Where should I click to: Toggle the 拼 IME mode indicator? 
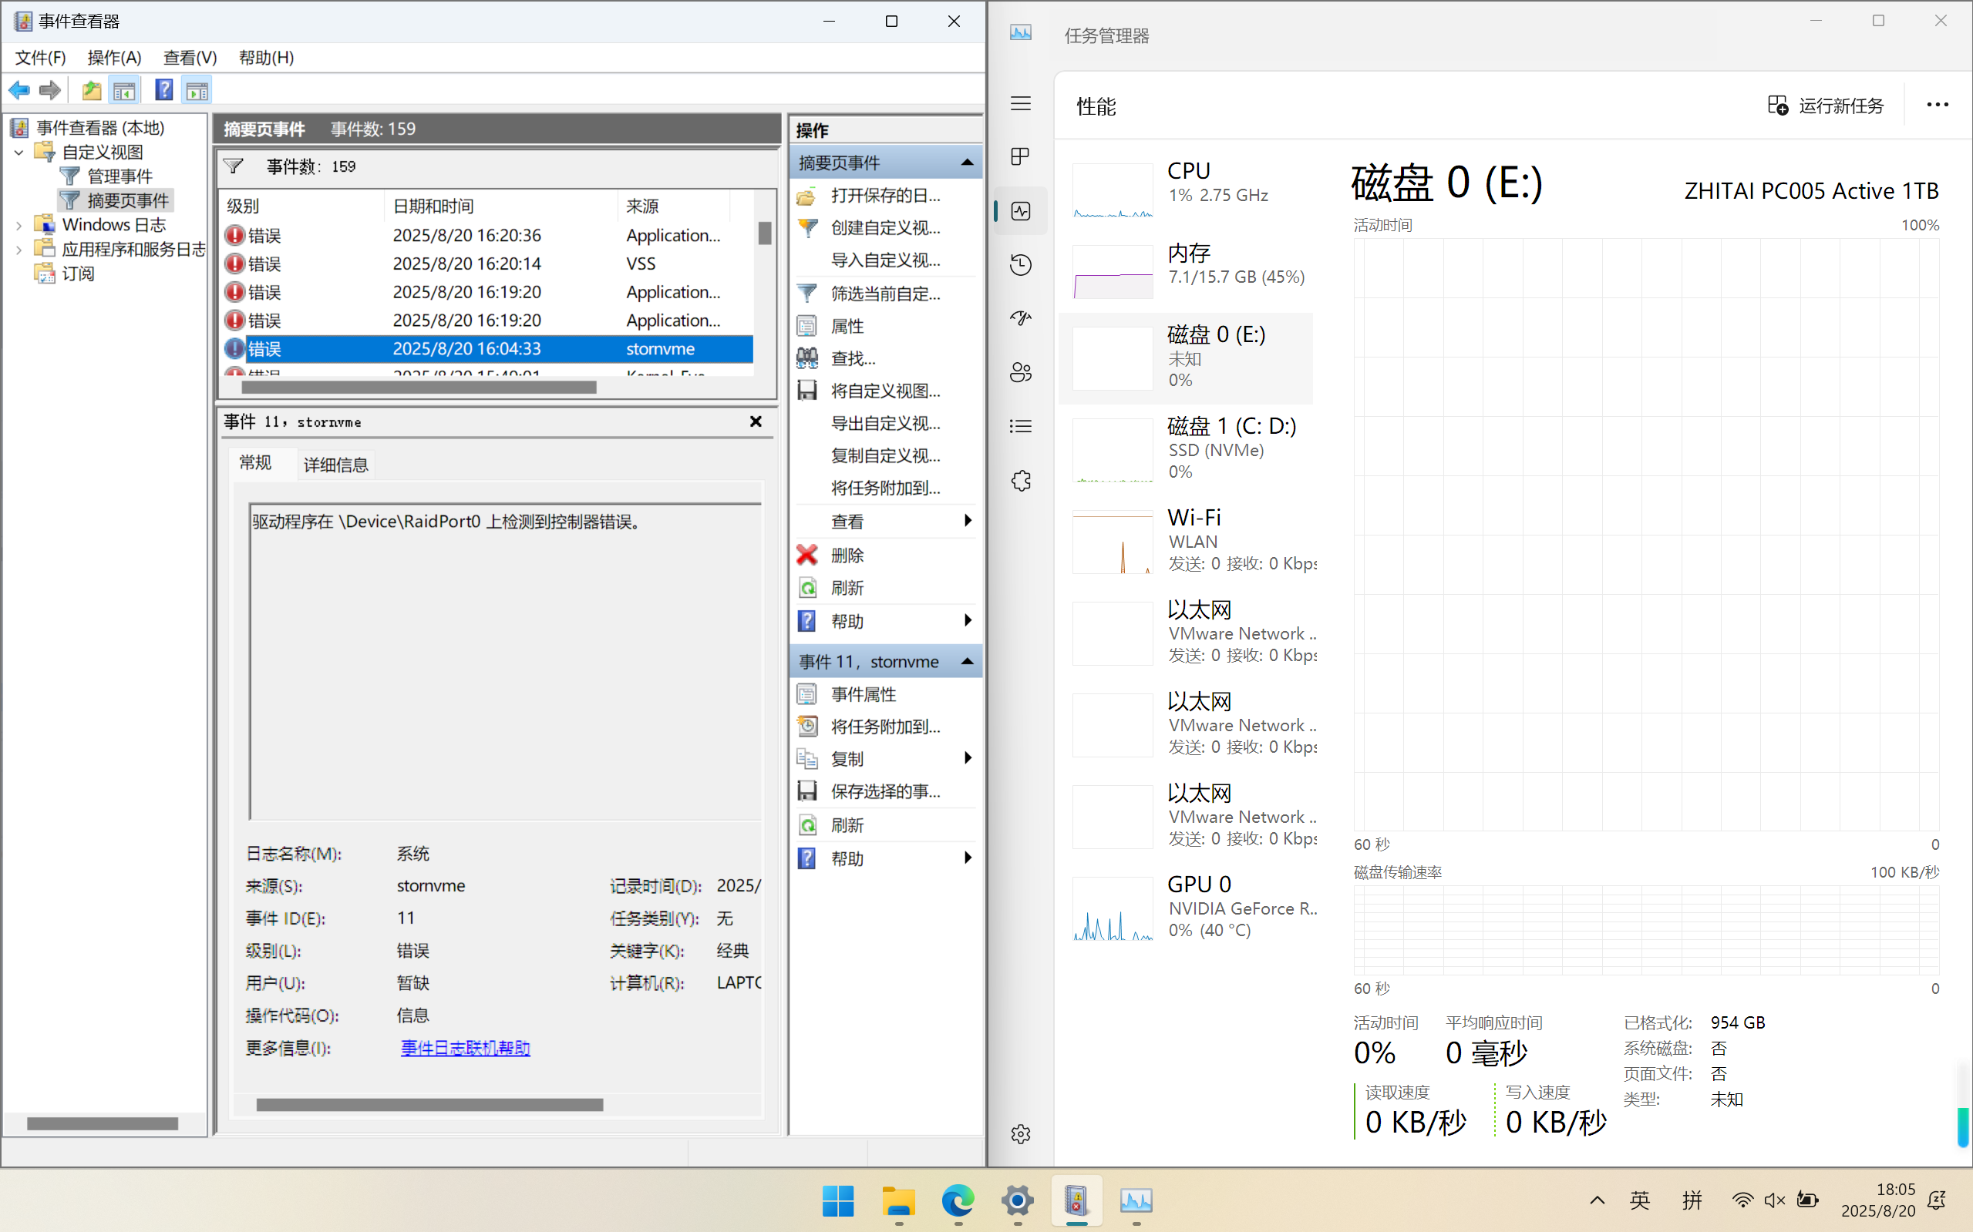[1692, 1200]
